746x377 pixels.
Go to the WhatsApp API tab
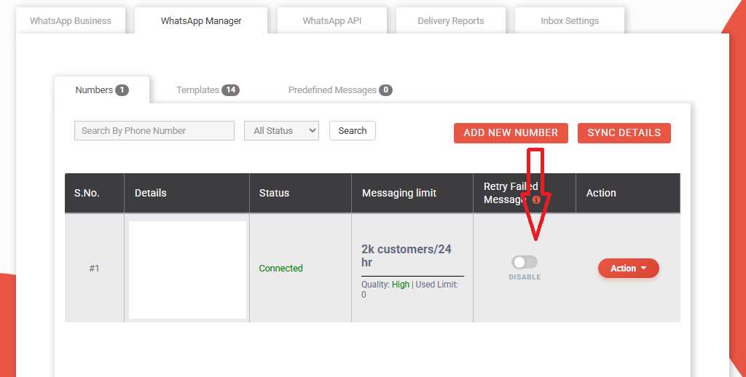click(x=331, y=21)
